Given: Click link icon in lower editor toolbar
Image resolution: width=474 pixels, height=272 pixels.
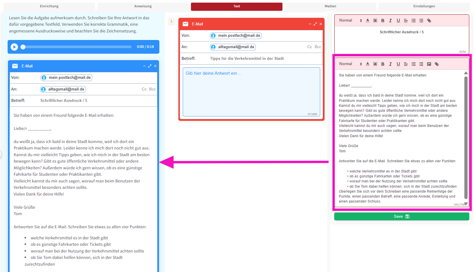Looking at the screenshot, I should tap(437, 64).
